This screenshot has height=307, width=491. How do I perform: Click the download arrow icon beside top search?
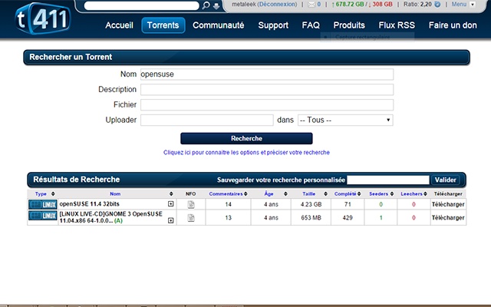pyautogui.click(x=216, y=6)
